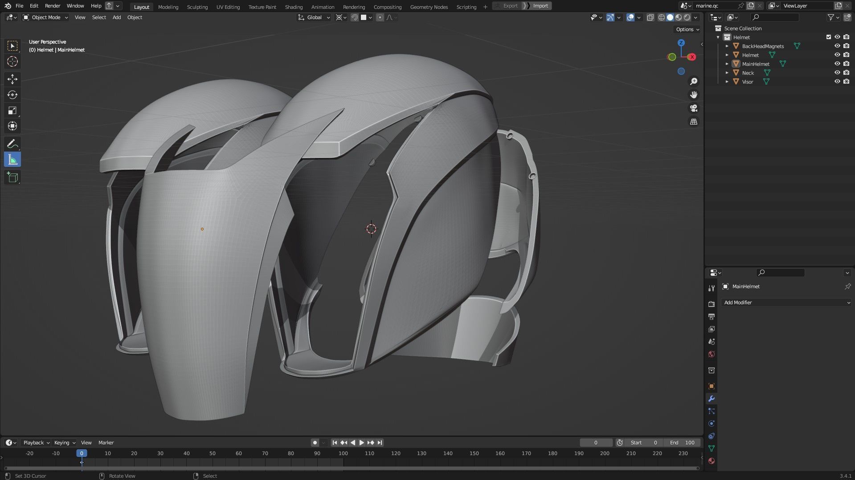Open the World properties tab
This screenshot has height=480, width=855.
(712, 354)
